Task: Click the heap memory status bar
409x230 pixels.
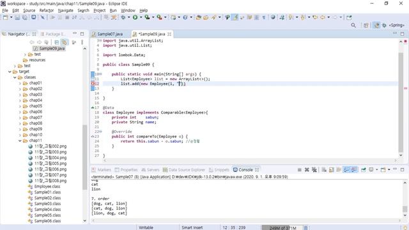Action: click(282, 227)
